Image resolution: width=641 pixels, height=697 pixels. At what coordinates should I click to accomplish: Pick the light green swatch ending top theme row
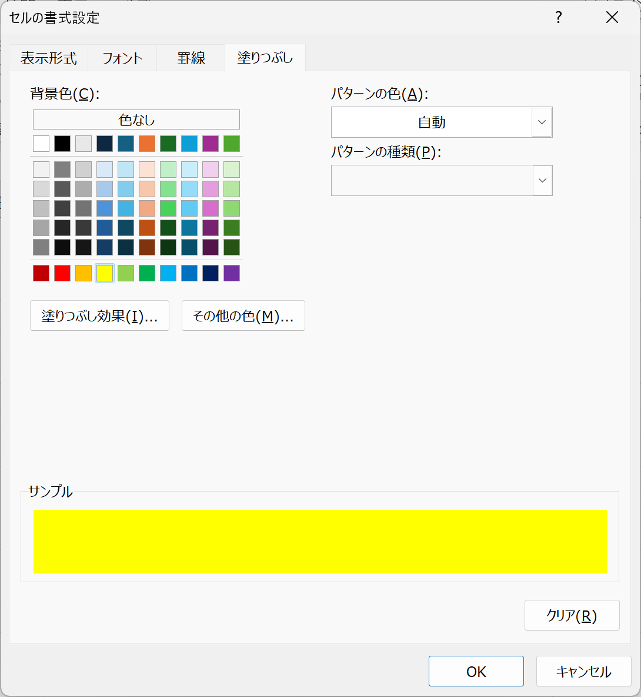coord(232,144)
